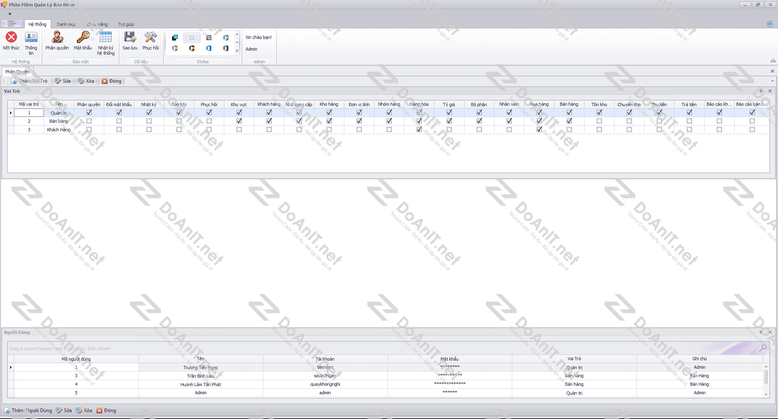Click the Vai Trò column header in users grid
The width and height of the screenshot is (778, 419).
point(574,359)
